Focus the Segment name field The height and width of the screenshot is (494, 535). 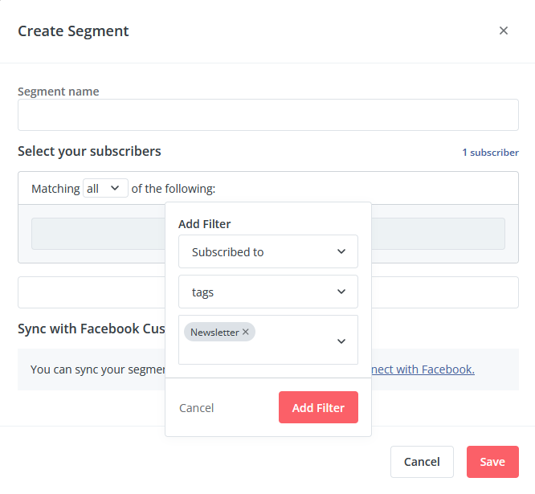tap(267, 115)
